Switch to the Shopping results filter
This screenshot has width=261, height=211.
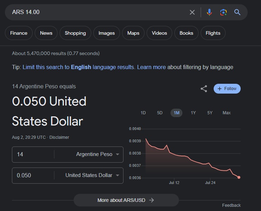click(75, 33)
